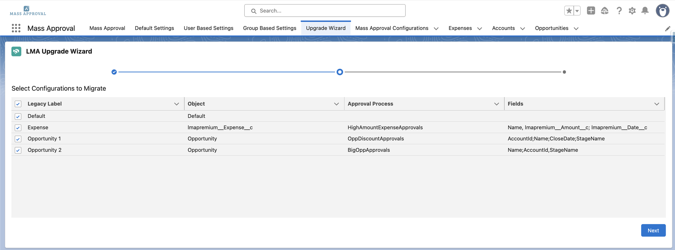
Task: Open the Setup gear icon
Action: [632, 11]
